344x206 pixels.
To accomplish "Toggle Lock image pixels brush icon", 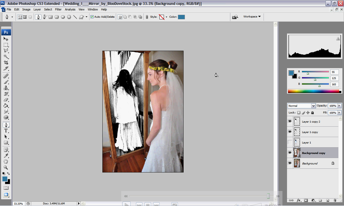I will click(303, 113).
